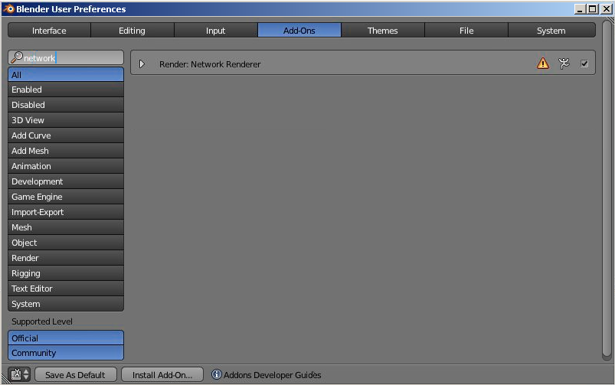Select the Render category in sidebar

tap(66, 258)
